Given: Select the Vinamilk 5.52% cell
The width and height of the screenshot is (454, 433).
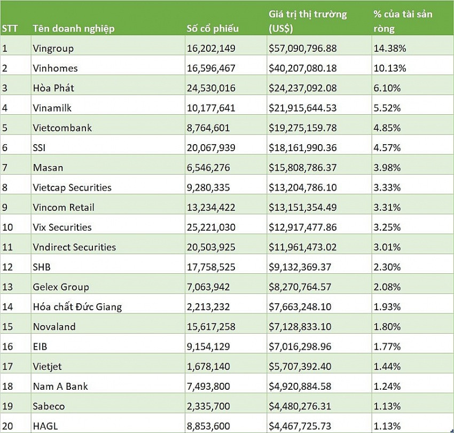Looking at the screenshot, I should tap(413, 108).
